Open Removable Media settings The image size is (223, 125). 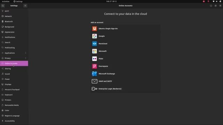pos(14,105)
